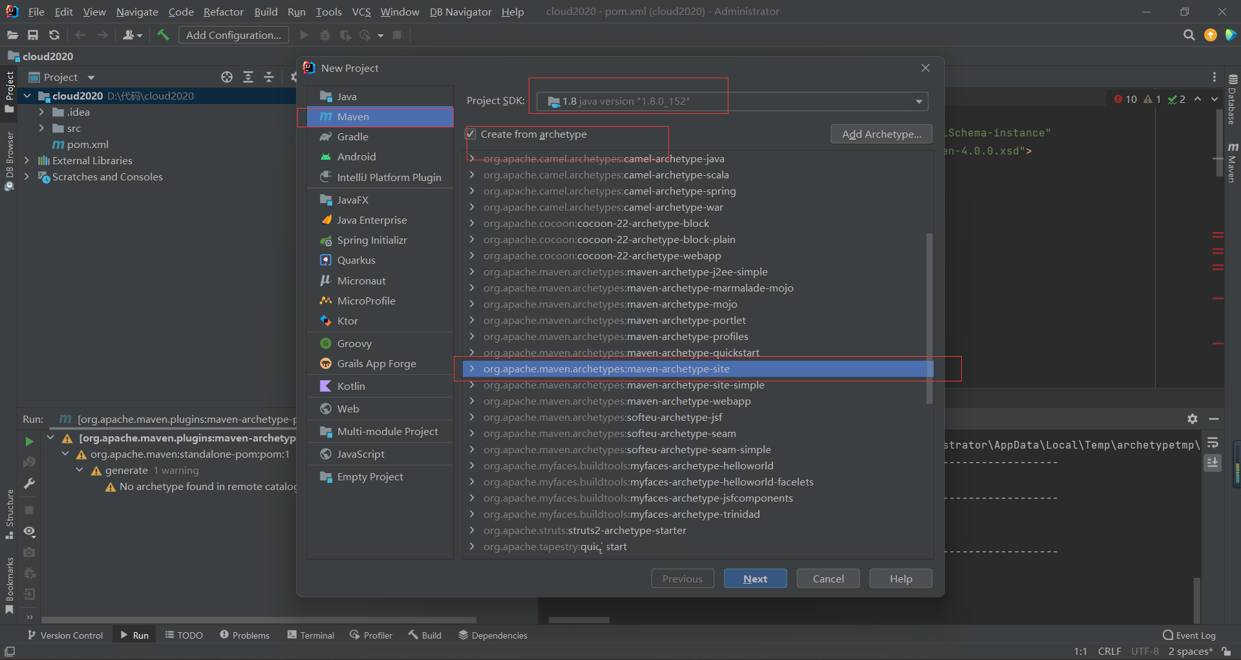Click the 2 spaces indent indicator
The height and width of the screenshot is (660, 1241).
(x=1191, y=651)
